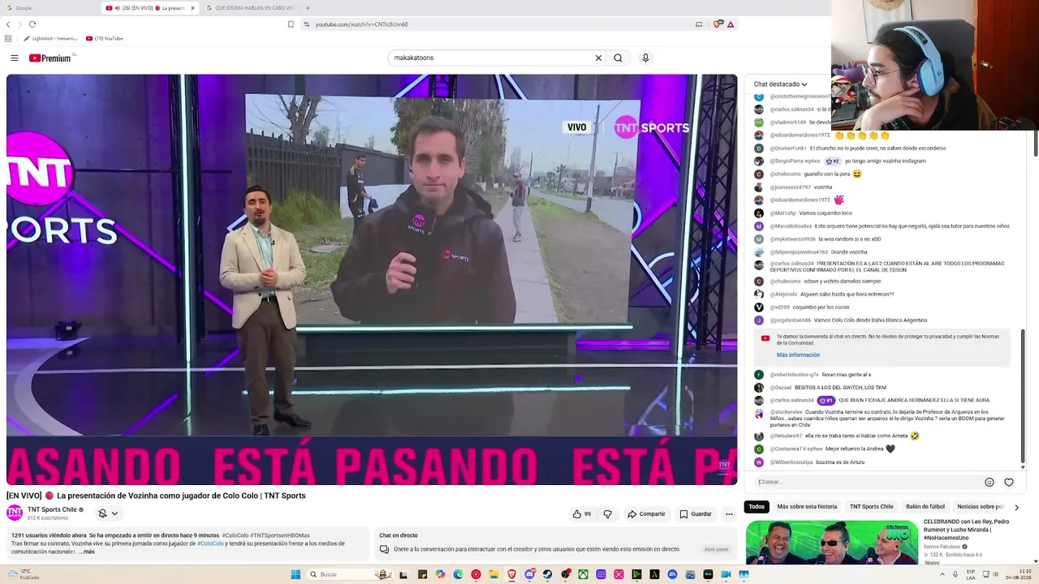Open the Brave Rewards triangle icon
Image resolution: width=1039 pixels, height=584 pixels.
[731, 24]
